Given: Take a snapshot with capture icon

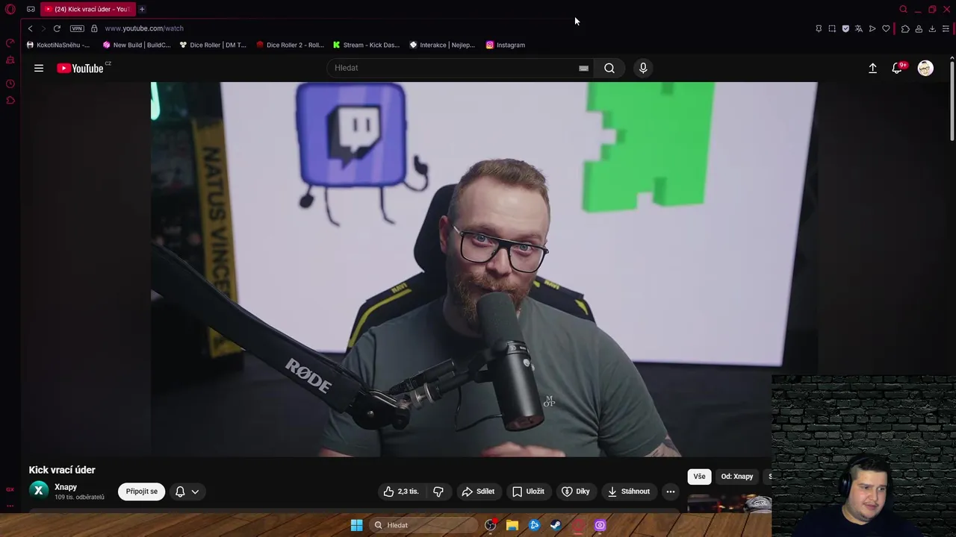Looking at the screenshot, I should (832, 28).
